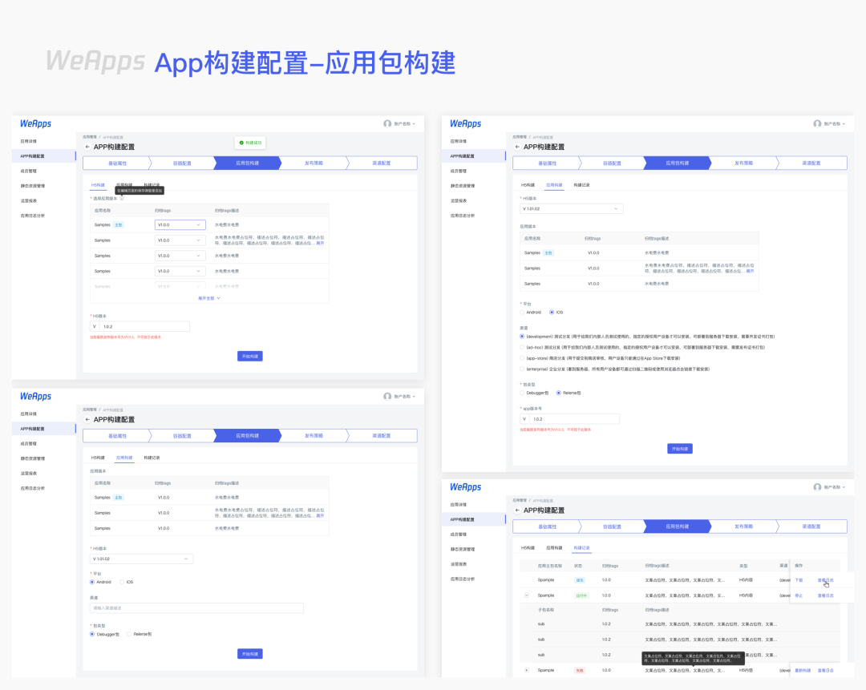Open H5版本 V 1.01.02 dropdown in iOS-selected mockup
The image size is (866, 690).
tap(571, 208)
